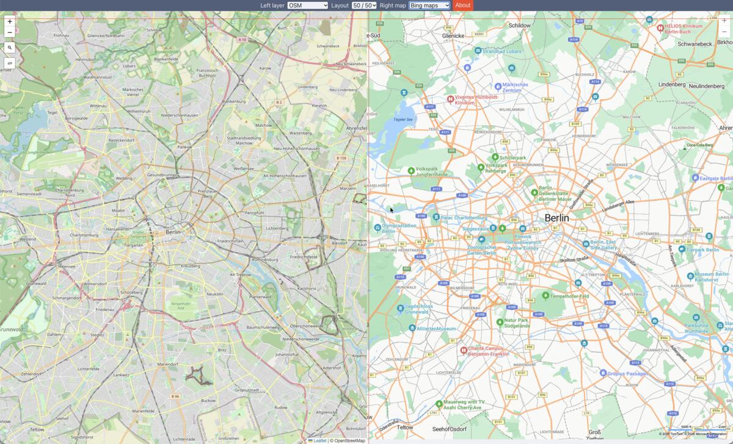
Task: Click the Schwanebeck label on Bing map
Action: tap(695, 44)
